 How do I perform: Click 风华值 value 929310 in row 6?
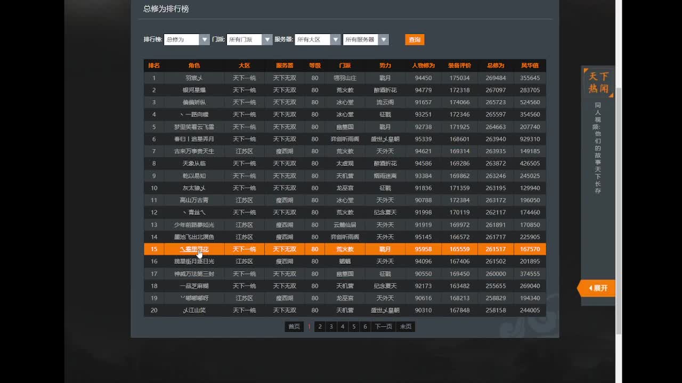(530, 139)
